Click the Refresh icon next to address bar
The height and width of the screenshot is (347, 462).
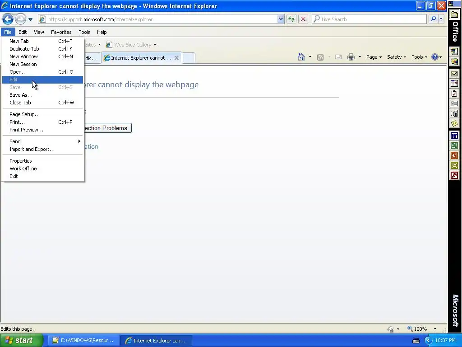tap(291, 19)
